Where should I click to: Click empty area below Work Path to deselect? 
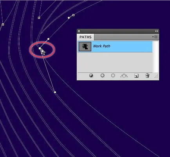click(x=115, y=62)
